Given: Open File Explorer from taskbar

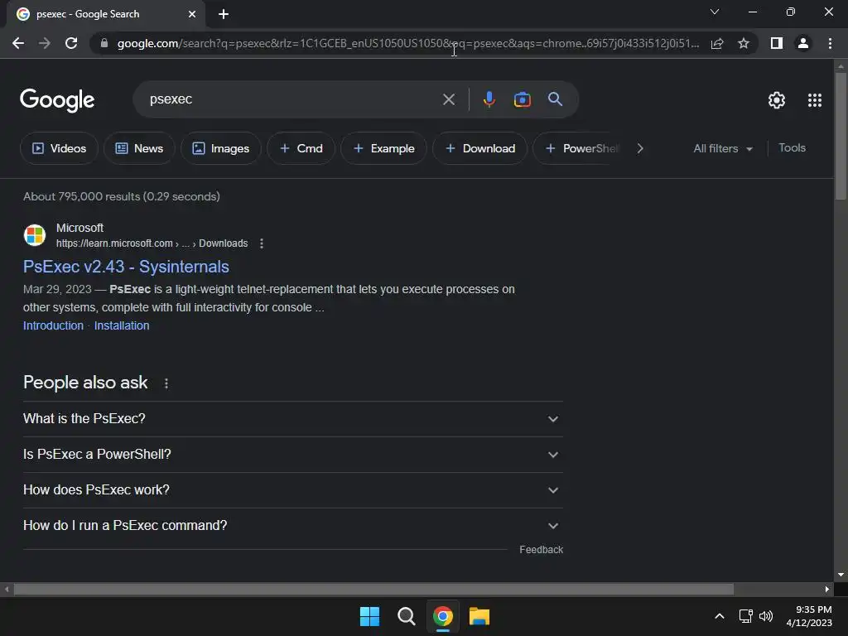Looking at the screenshot, I should click(x=479, y=616).
